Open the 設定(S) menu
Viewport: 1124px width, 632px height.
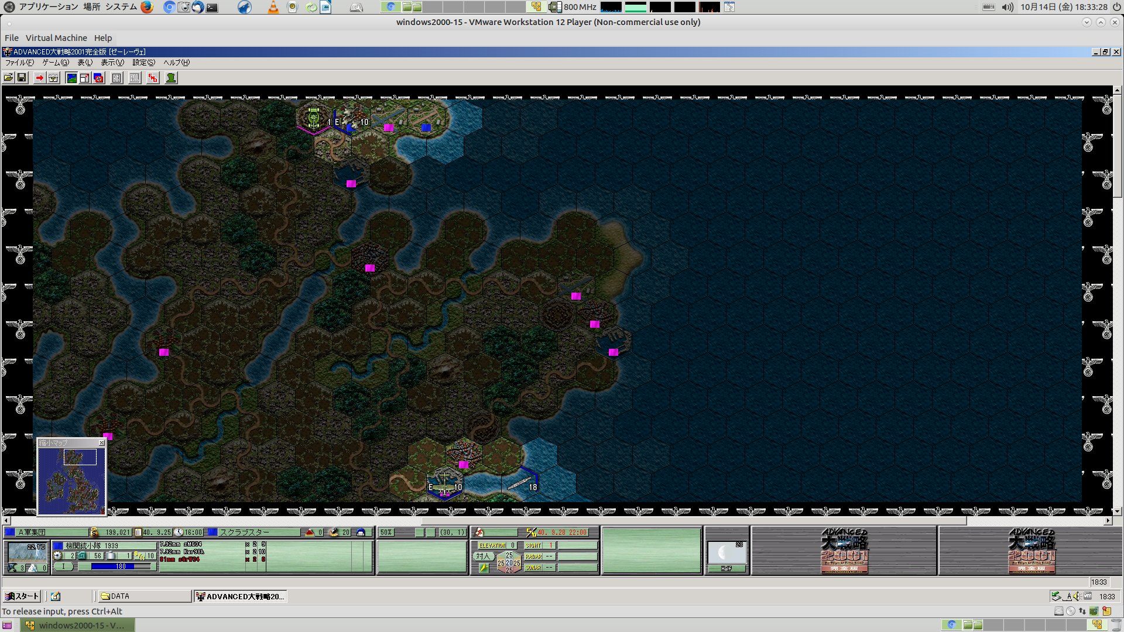tap(143, 63)
